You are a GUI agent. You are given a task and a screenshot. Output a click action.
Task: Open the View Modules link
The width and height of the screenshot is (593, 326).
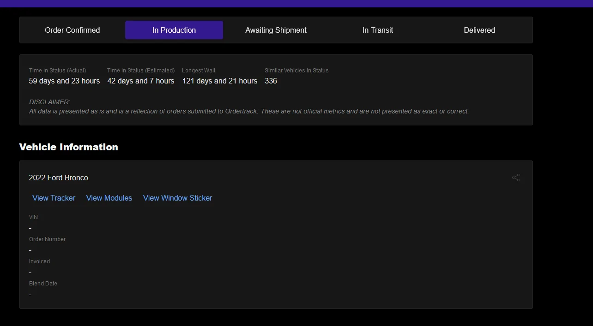109,198
